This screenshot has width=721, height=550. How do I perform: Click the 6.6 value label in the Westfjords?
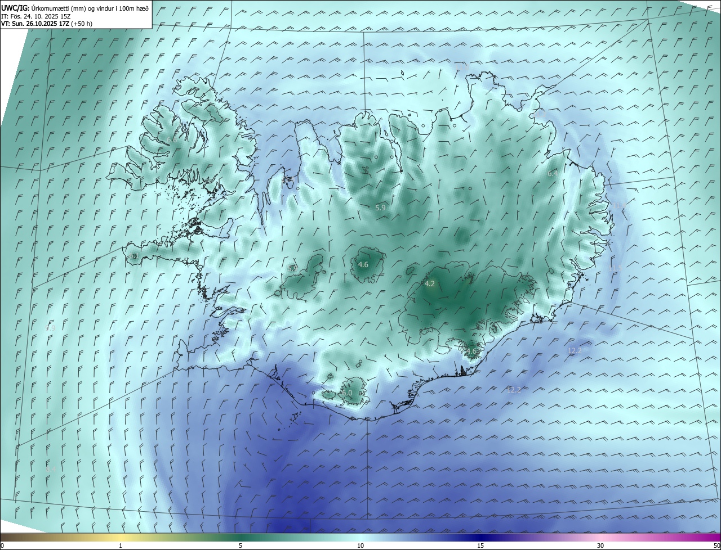(x=172, y=139)
